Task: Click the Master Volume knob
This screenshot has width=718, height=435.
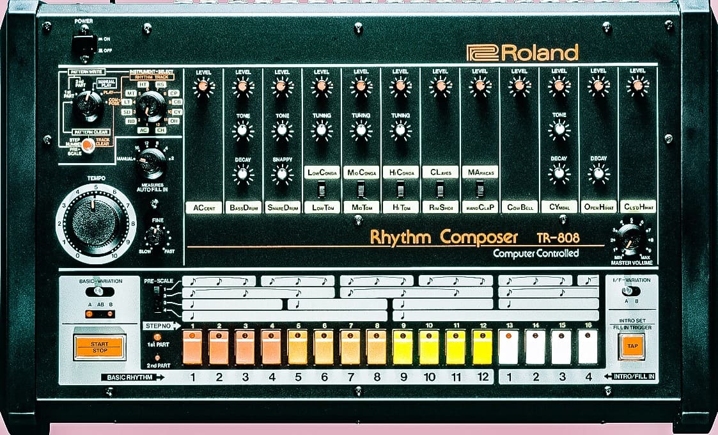Action: click(631, 240)
